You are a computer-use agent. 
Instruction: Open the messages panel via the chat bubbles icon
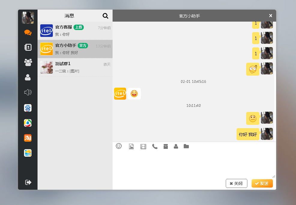[28, 33]
